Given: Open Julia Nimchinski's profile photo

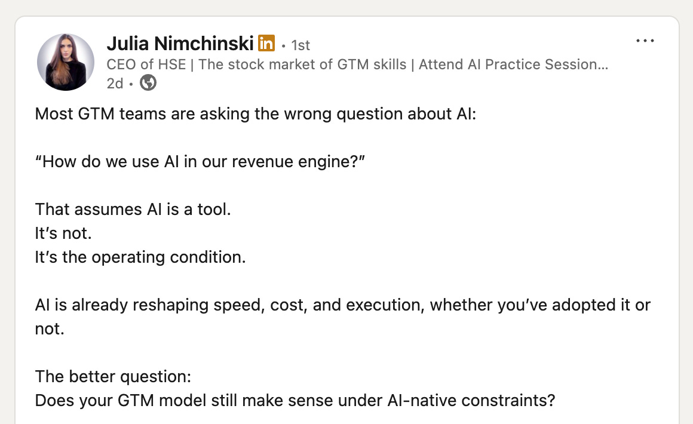Looking at the screenshot, I should [65, 62].
